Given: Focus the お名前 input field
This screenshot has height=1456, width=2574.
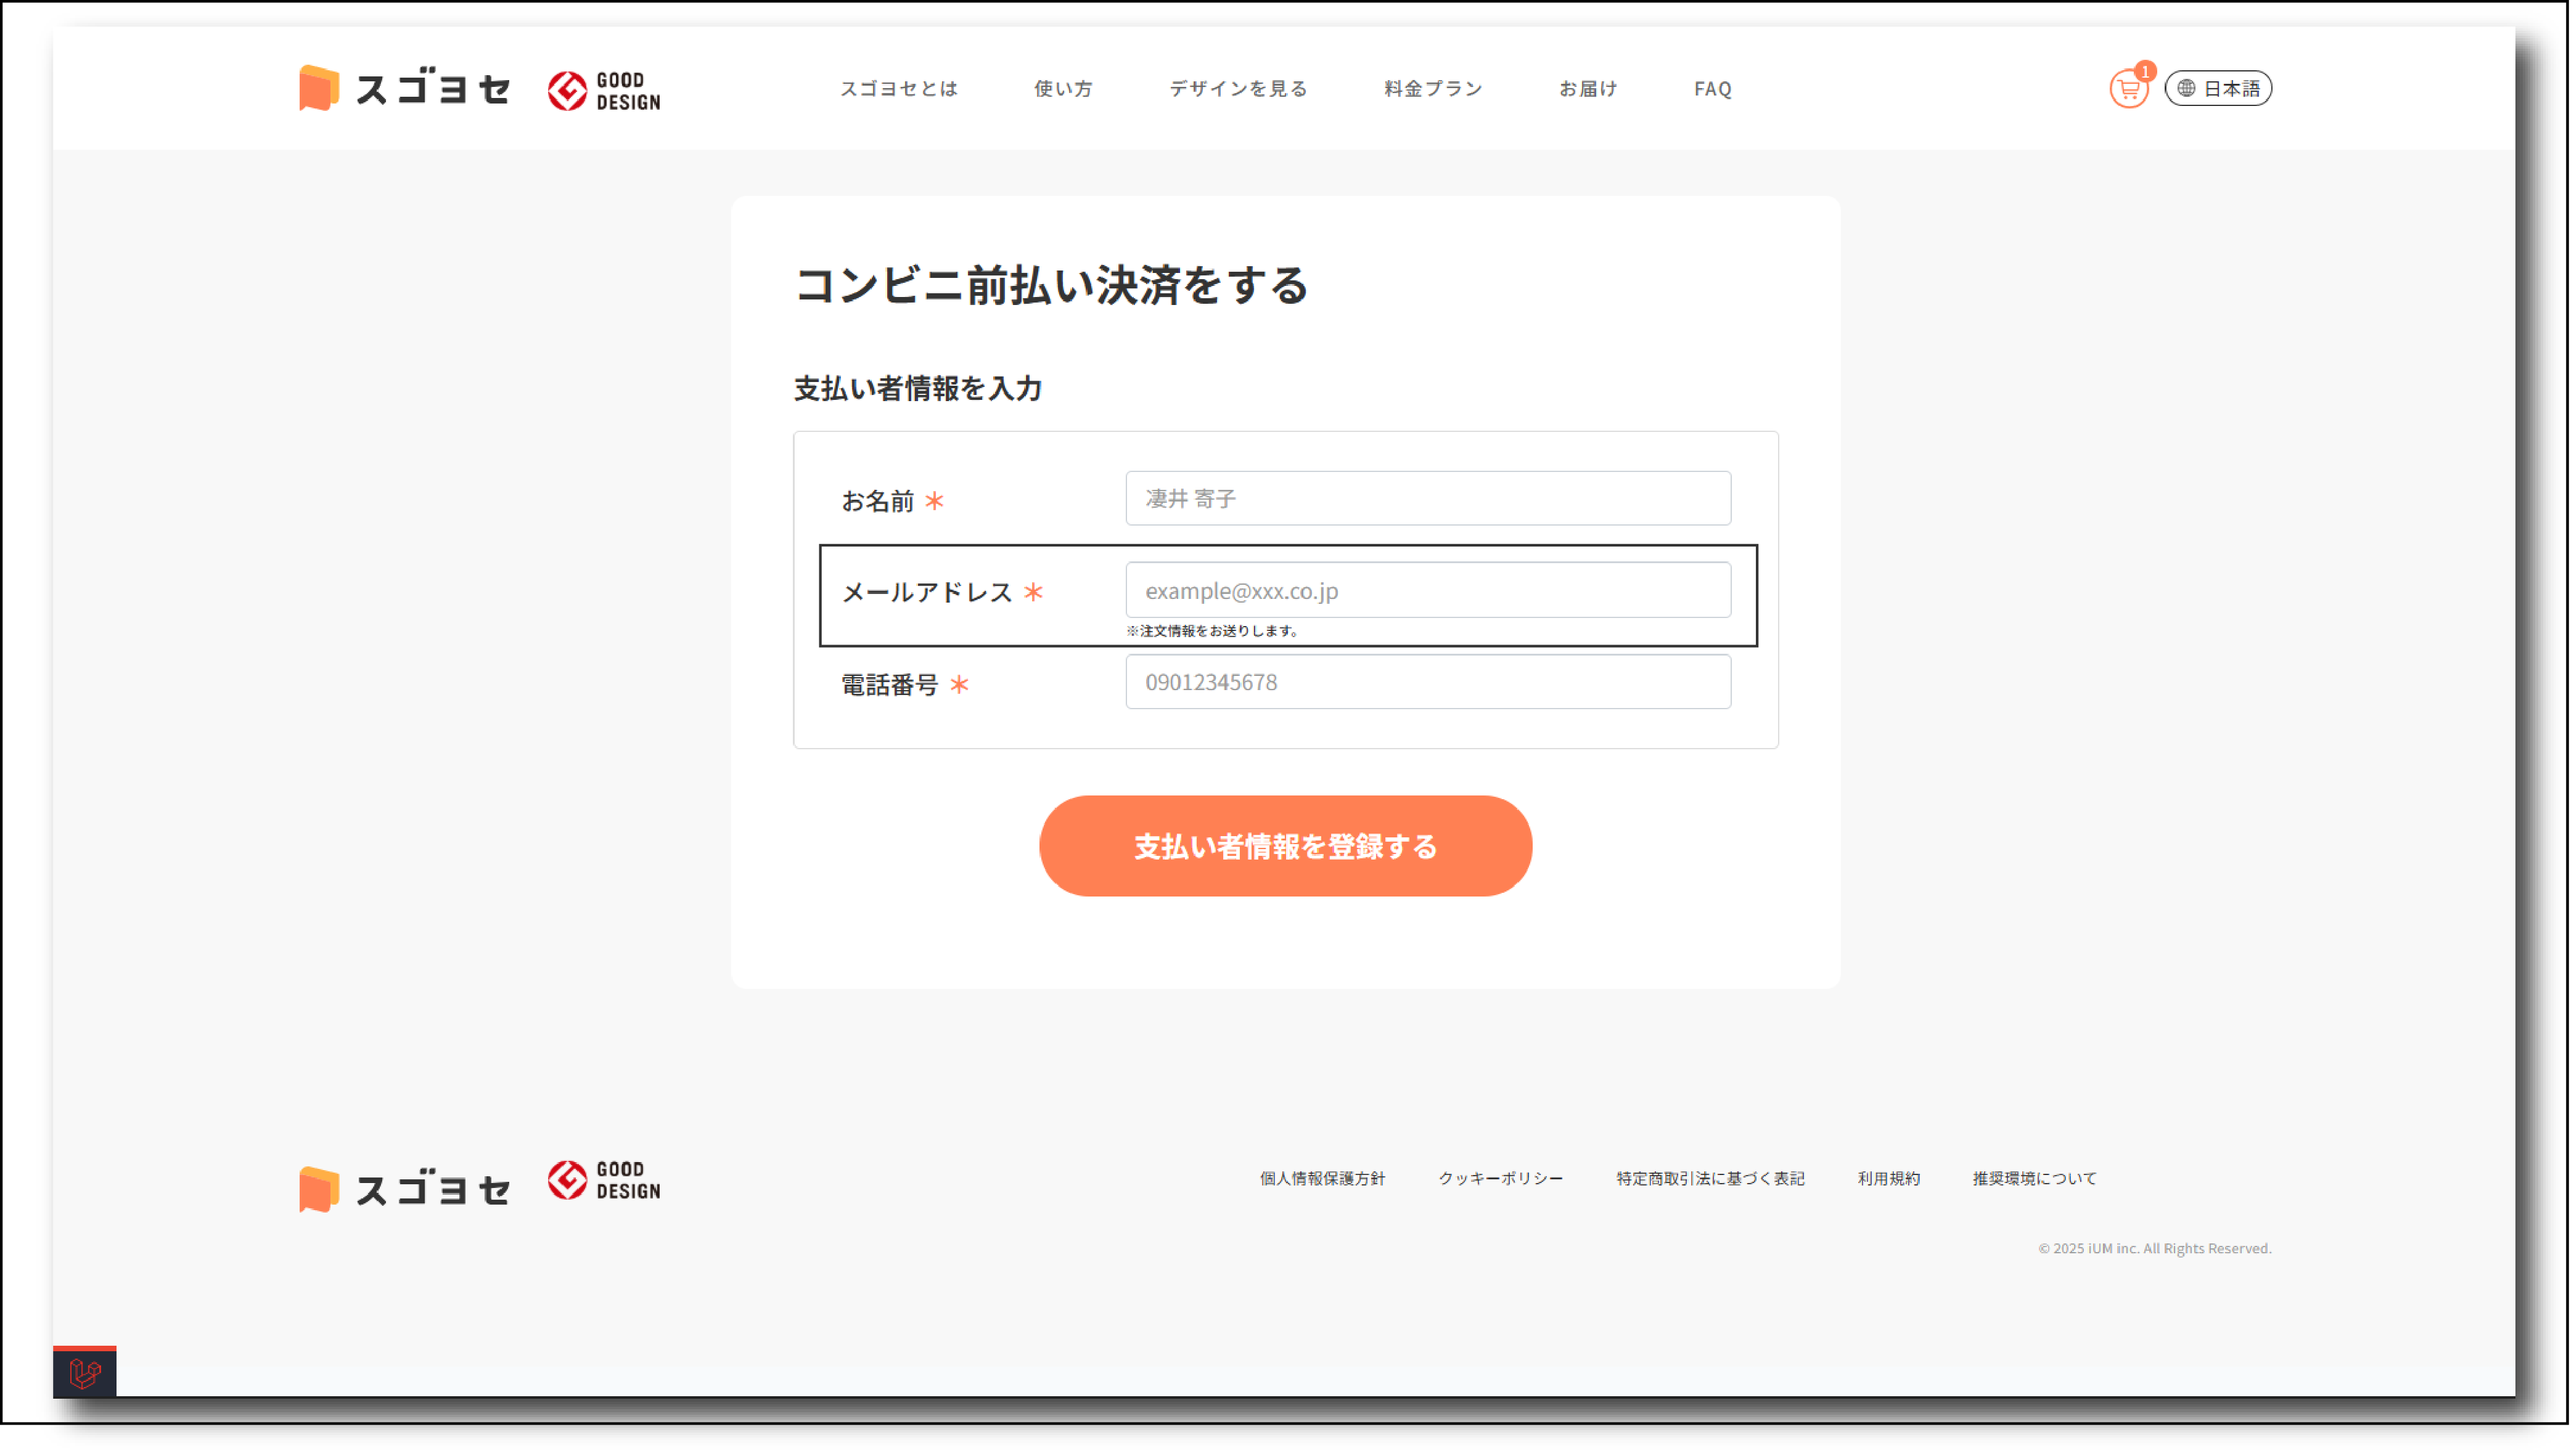Looking at the screenshot, I should 1427,498.
